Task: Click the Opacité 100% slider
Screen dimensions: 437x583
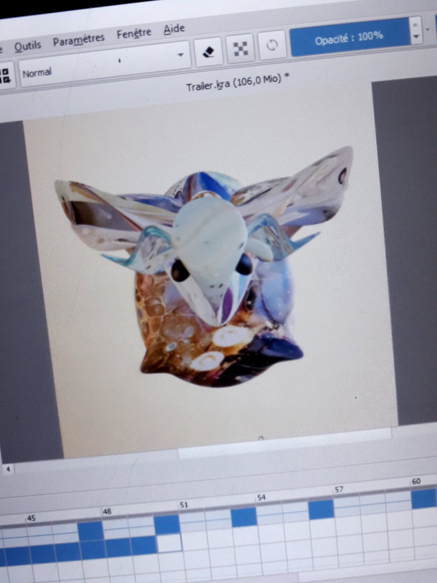Action: (350, 37)
